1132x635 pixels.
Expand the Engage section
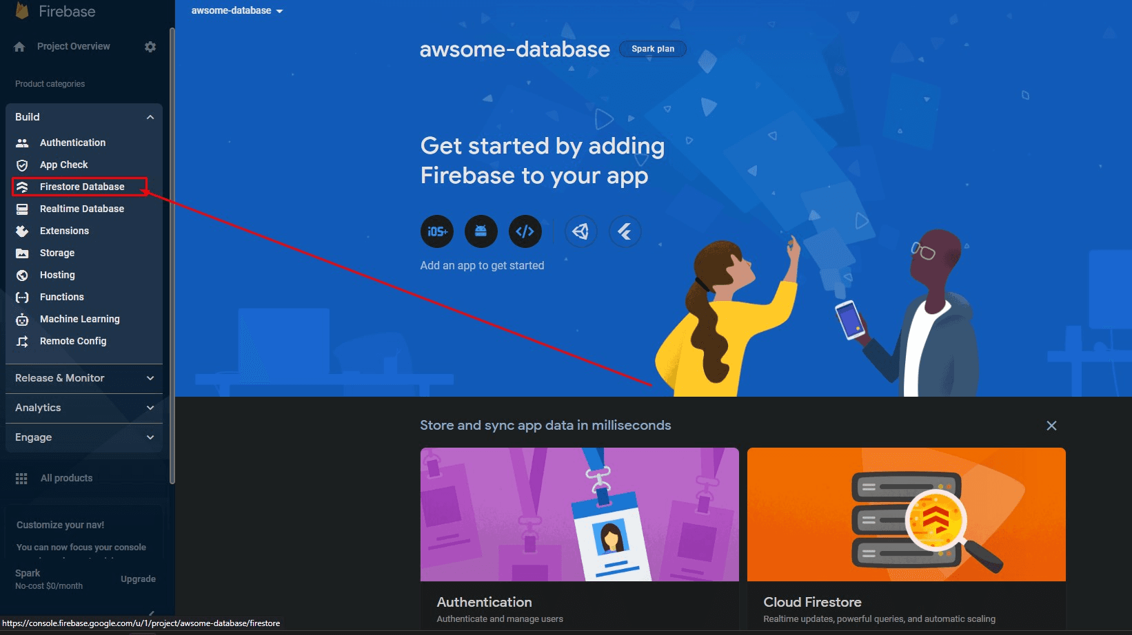coord(84,437)
